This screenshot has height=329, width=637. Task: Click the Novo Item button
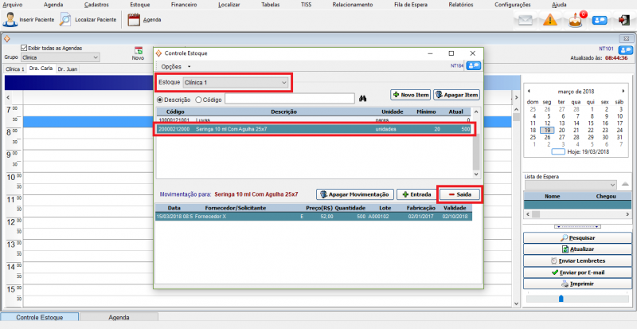410,95
